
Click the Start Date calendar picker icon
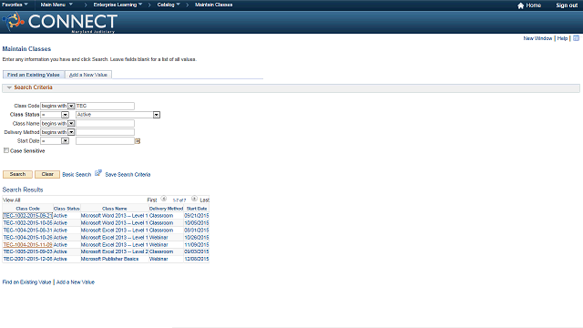click(138, 141)
